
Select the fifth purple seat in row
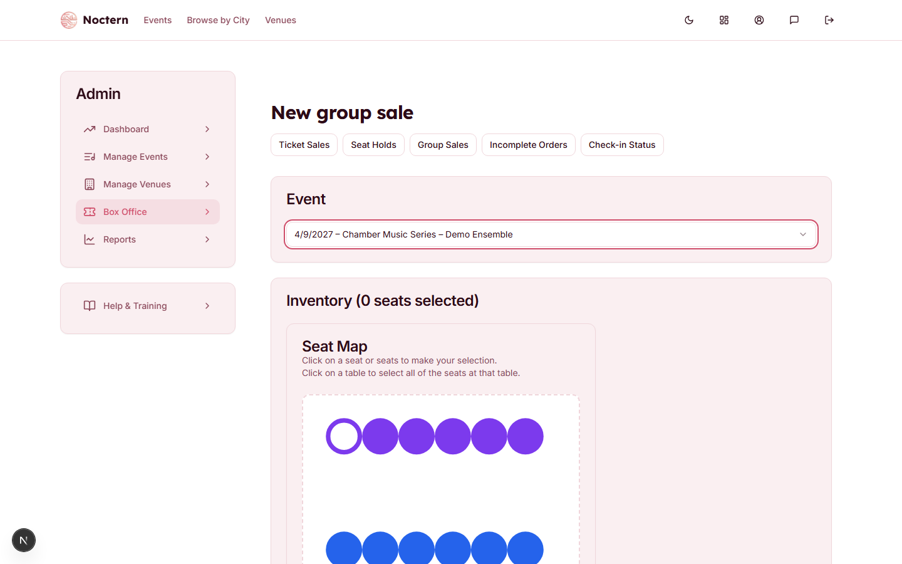489,436
